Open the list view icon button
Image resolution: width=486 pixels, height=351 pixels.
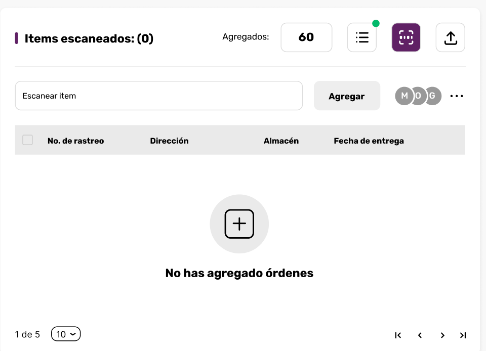[361, 37]
